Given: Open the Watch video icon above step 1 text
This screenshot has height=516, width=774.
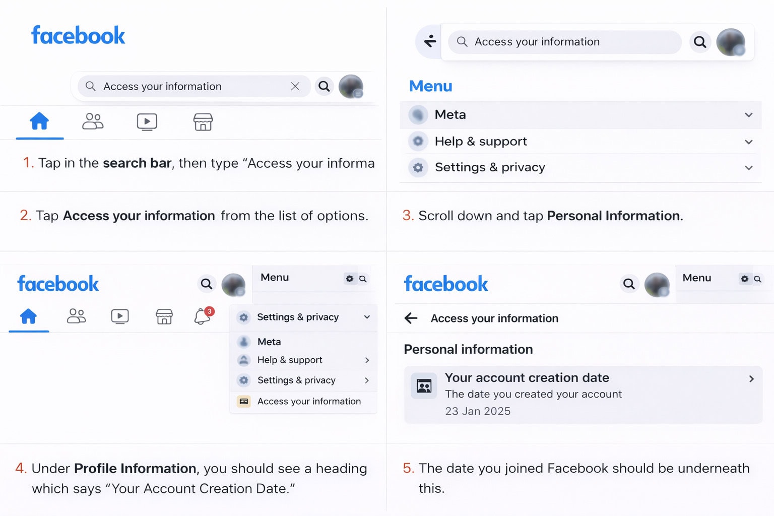Looking at the screenshot, I should pos(147,121).
